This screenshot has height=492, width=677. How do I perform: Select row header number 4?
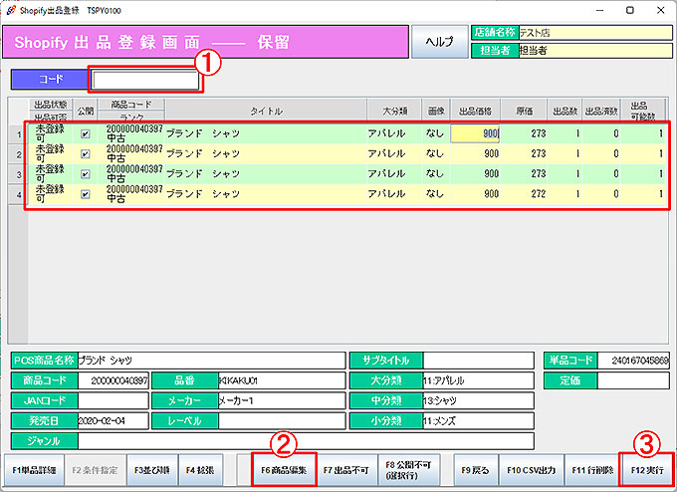click(x=19, y=194)
